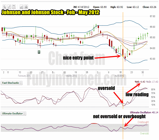This screenshot has width=159, height=140.
Task: Click the 50% stochastic scale label
Action: click(x=153, y=97)
